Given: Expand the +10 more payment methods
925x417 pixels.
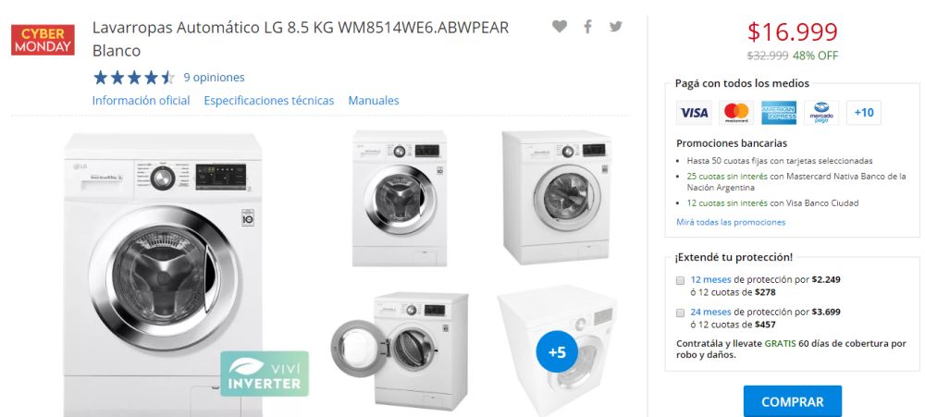Looking at the screenshot, I should coord(864,113).
